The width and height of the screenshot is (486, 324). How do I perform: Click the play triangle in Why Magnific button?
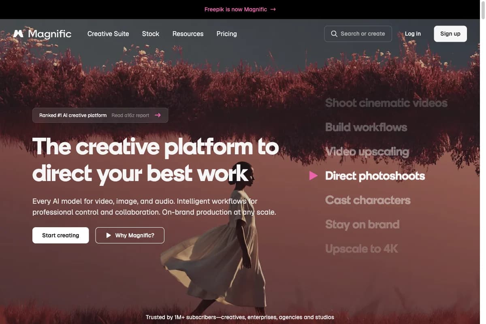click(109, 235)
